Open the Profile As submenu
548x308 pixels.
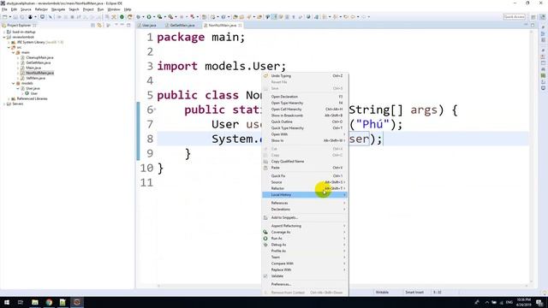tap(305, 251)
